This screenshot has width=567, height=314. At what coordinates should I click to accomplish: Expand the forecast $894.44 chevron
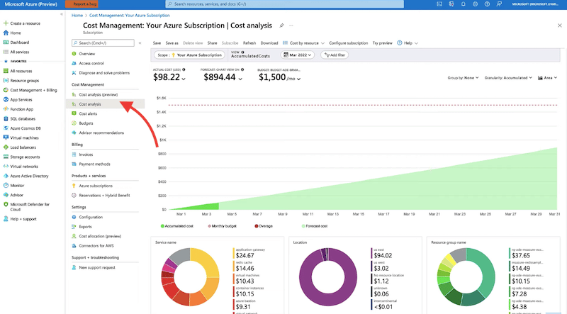(x=240, y=79)
